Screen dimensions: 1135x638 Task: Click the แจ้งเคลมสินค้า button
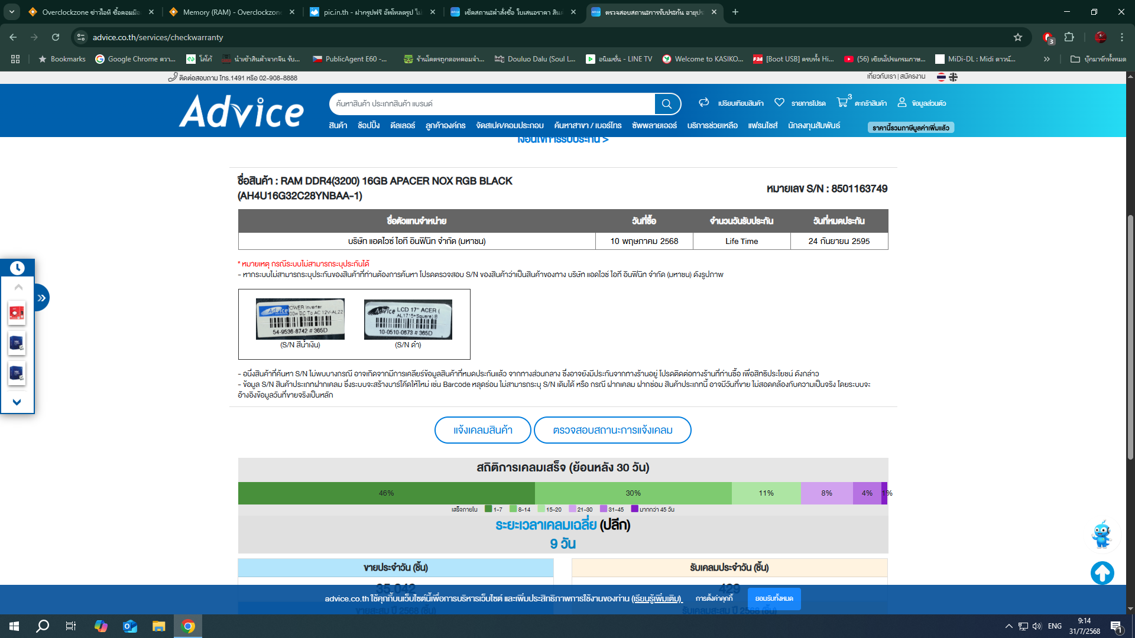coord(482,430)
